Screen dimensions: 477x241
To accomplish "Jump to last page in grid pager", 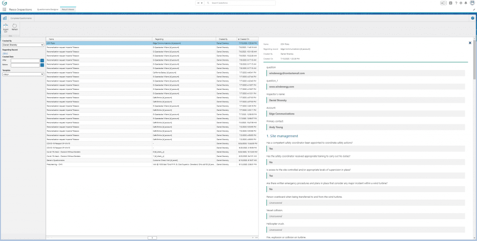I will pos(257,238).
